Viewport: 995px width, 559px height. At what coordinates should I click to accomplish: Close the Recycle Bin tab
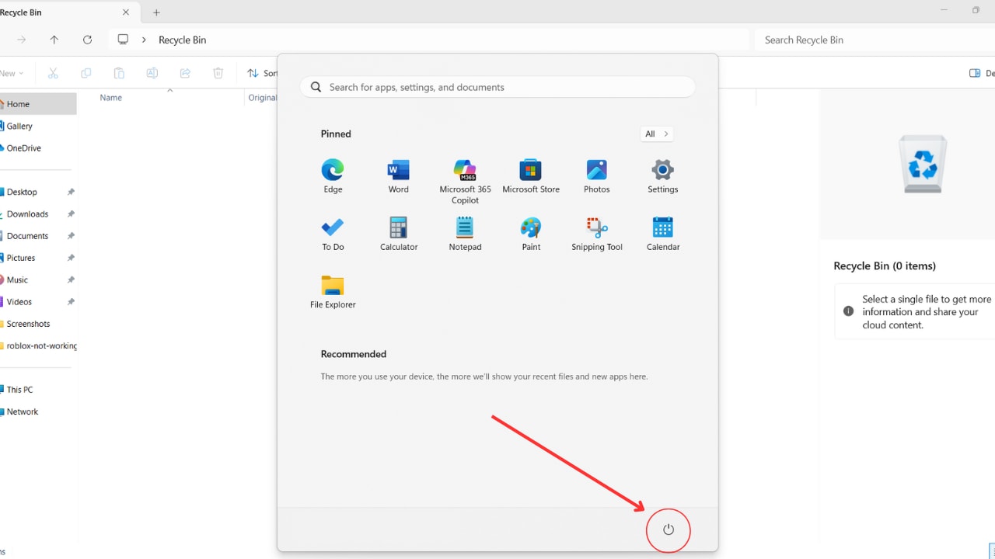(126, 12)
